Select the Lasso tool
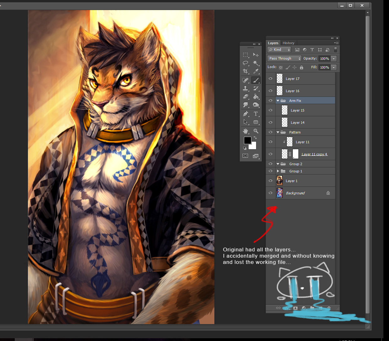 click(246, 63)
